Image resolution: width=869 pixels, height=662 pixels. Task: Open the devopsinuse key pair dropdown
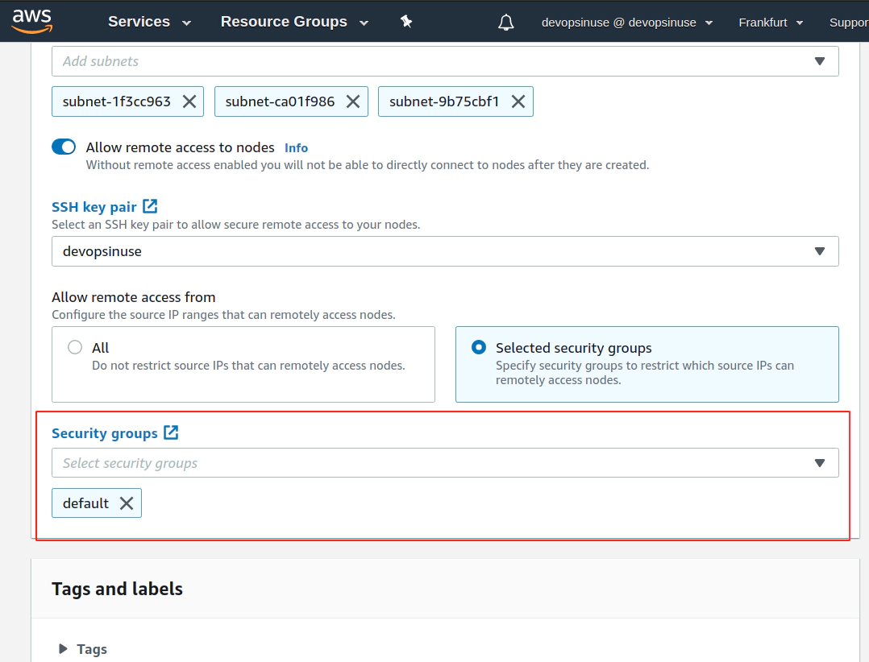point(445,251)
